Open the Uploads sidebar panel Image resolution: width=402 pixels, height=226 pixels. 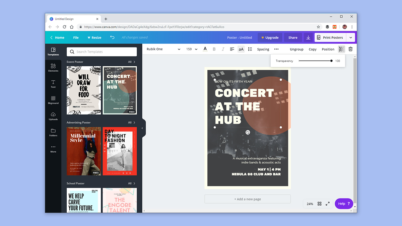click(x=53, y=117)
